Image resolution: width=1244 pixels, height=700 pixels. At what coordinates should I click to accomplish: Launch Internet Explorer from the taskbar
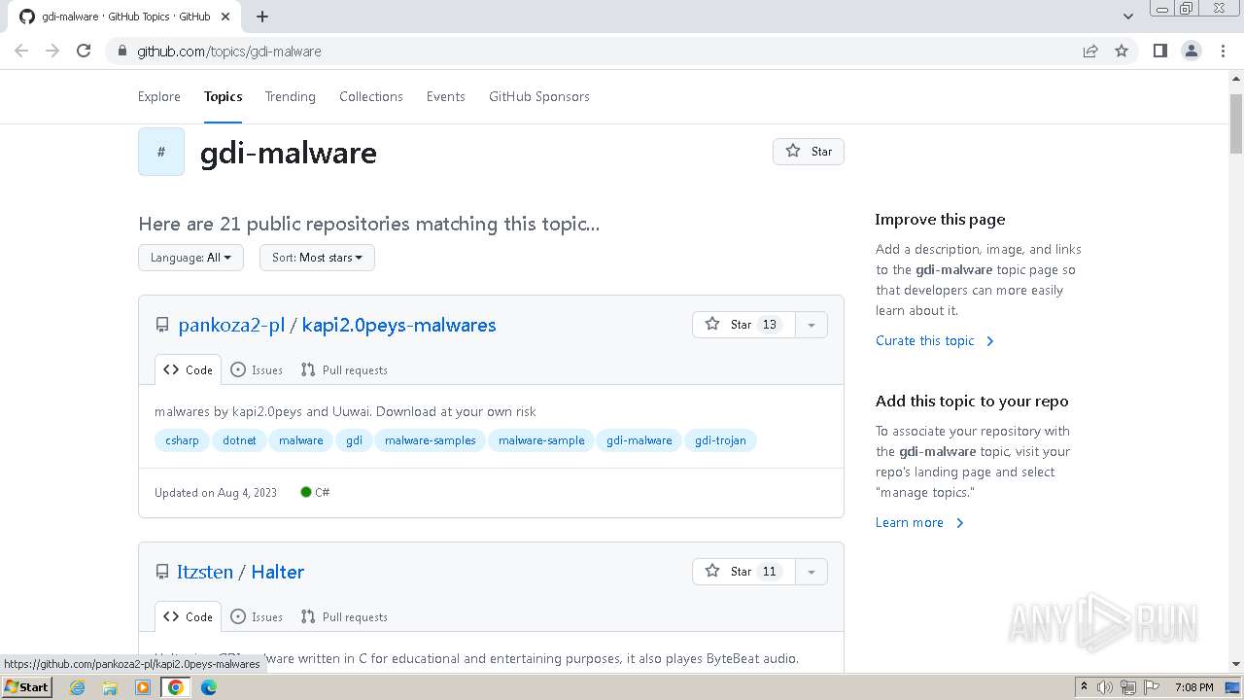tap(77, 687)
